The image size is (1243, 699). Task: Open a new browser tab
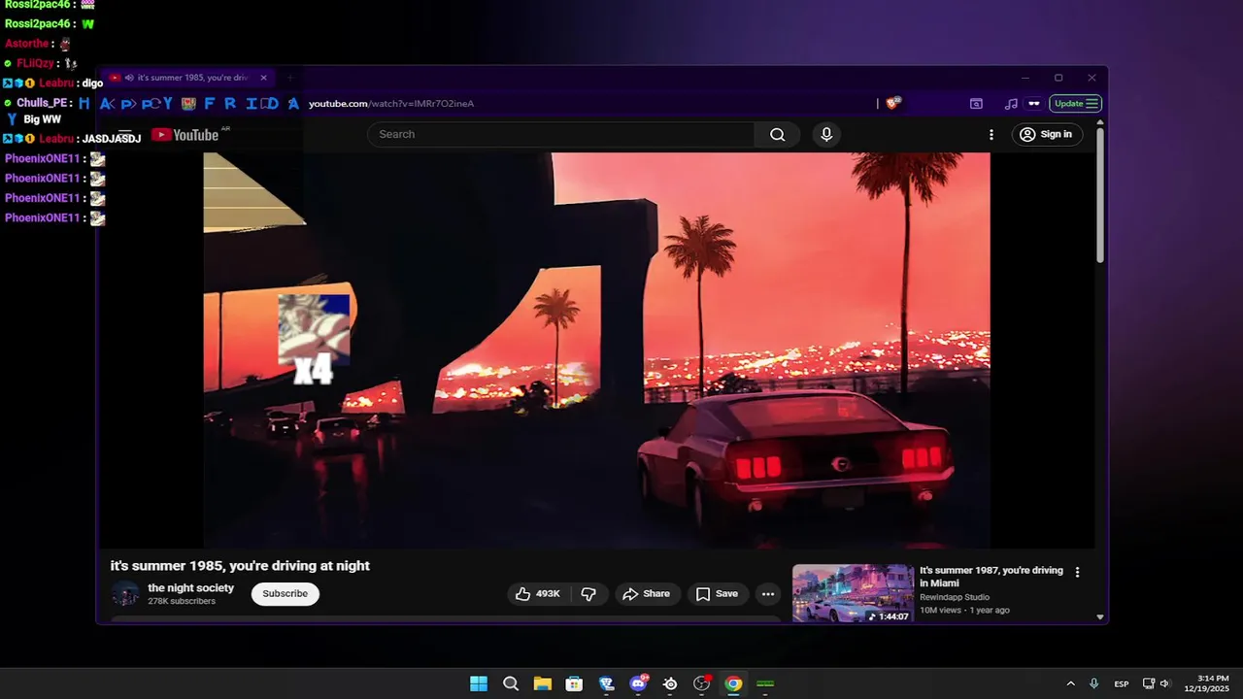point(289,78)
